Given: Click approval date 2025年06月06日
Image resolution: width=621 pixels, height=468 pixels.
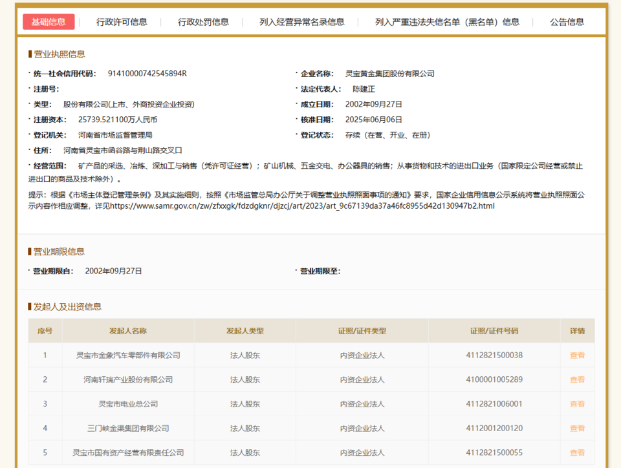Looking at the screenshot, I should tap(373, 120).
